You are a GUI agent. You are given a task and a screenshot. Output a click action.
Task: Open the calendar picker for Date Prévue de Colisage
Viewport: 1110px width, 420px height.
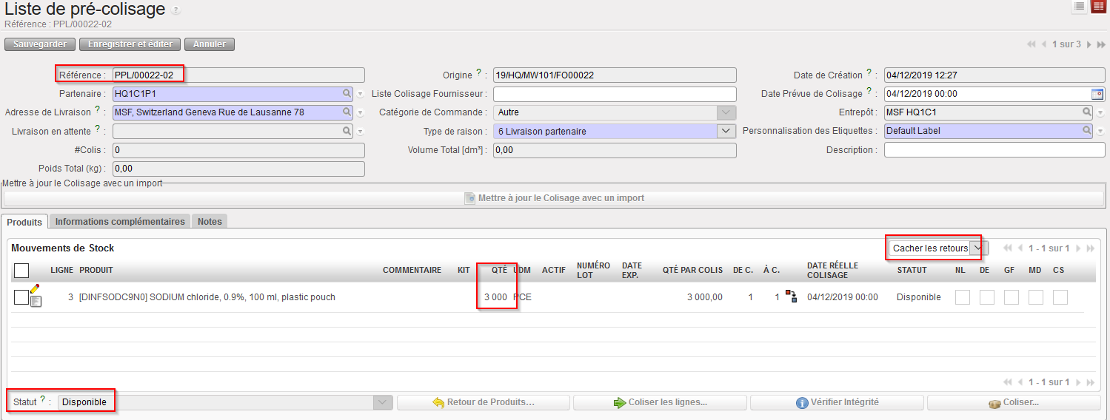[x=1097, y=94]
